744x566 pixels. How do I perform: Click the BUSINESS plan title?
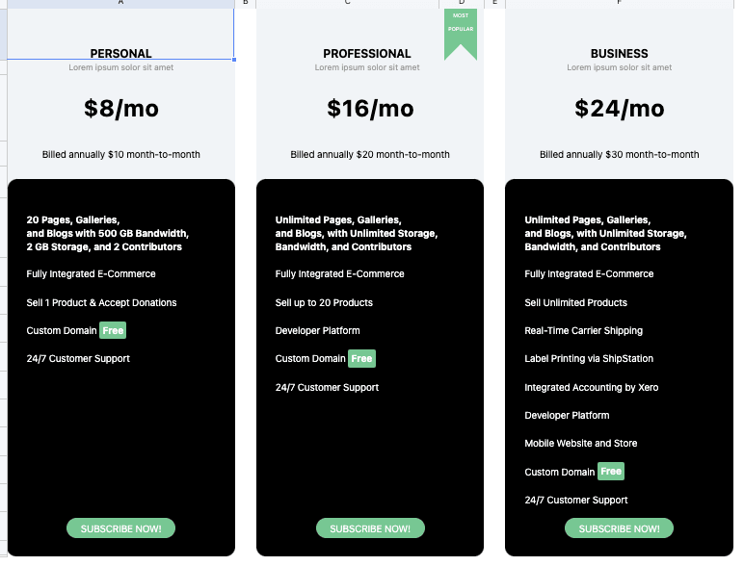tap(619, 54)
